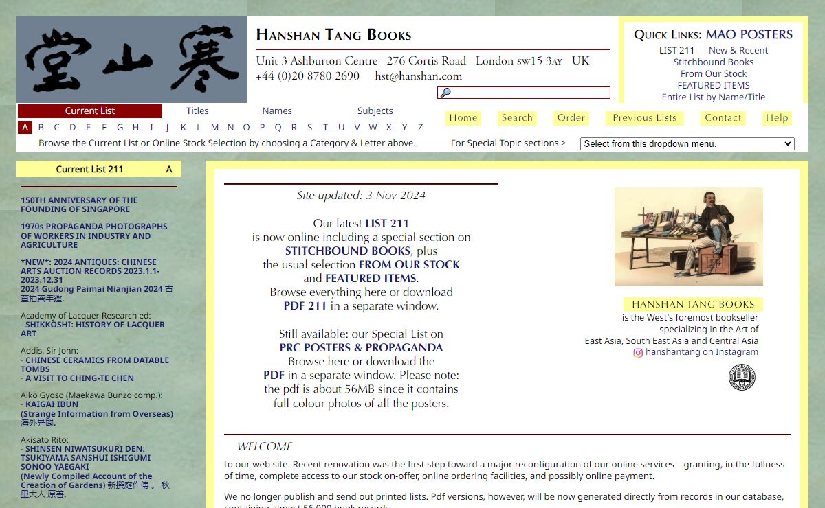Select letter H in alphabet index
Viewport: 825px width, 508px height.
(136, 128)
